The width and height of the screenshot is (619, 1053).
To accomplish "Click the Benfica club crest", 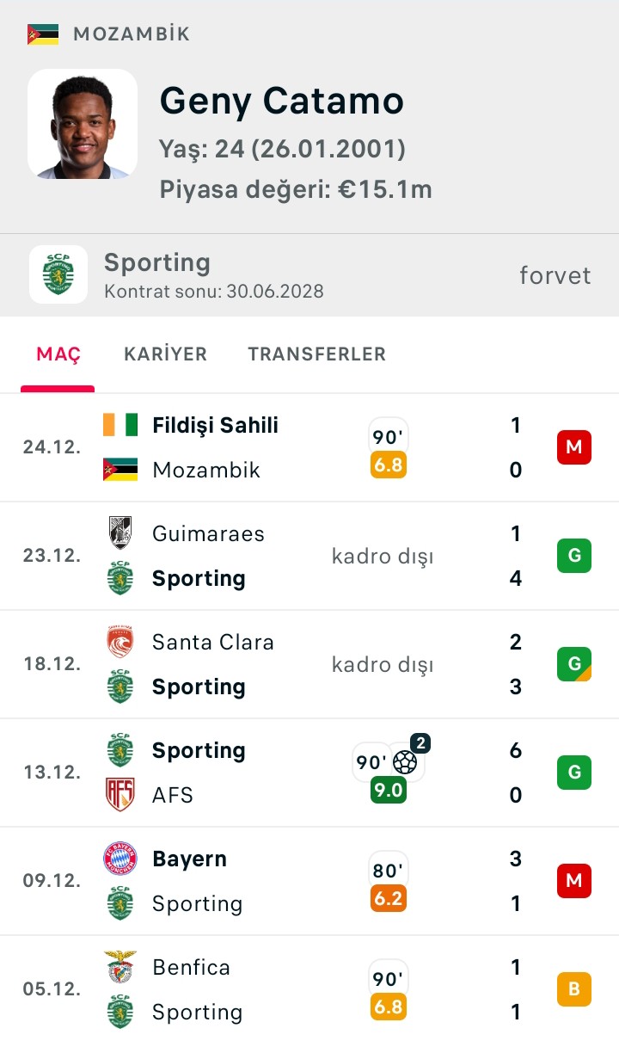I will [x=120, y=967].
